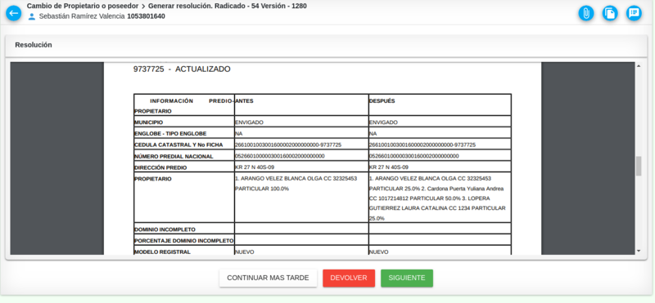
Task: Click the user profile icon beside Sebastián
Action: coord(31,16)
